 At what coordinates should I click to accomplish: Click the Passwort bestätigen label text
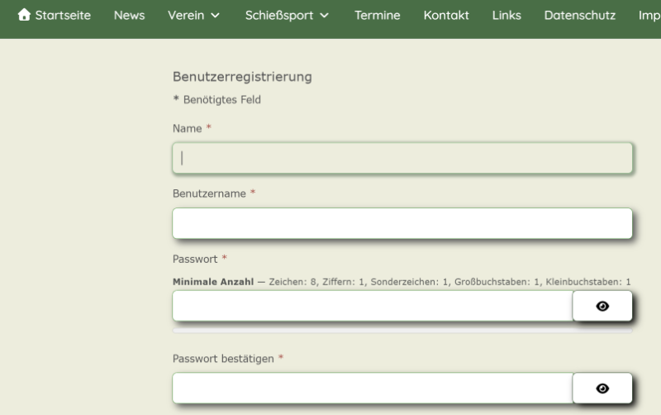tap(223, 359)
